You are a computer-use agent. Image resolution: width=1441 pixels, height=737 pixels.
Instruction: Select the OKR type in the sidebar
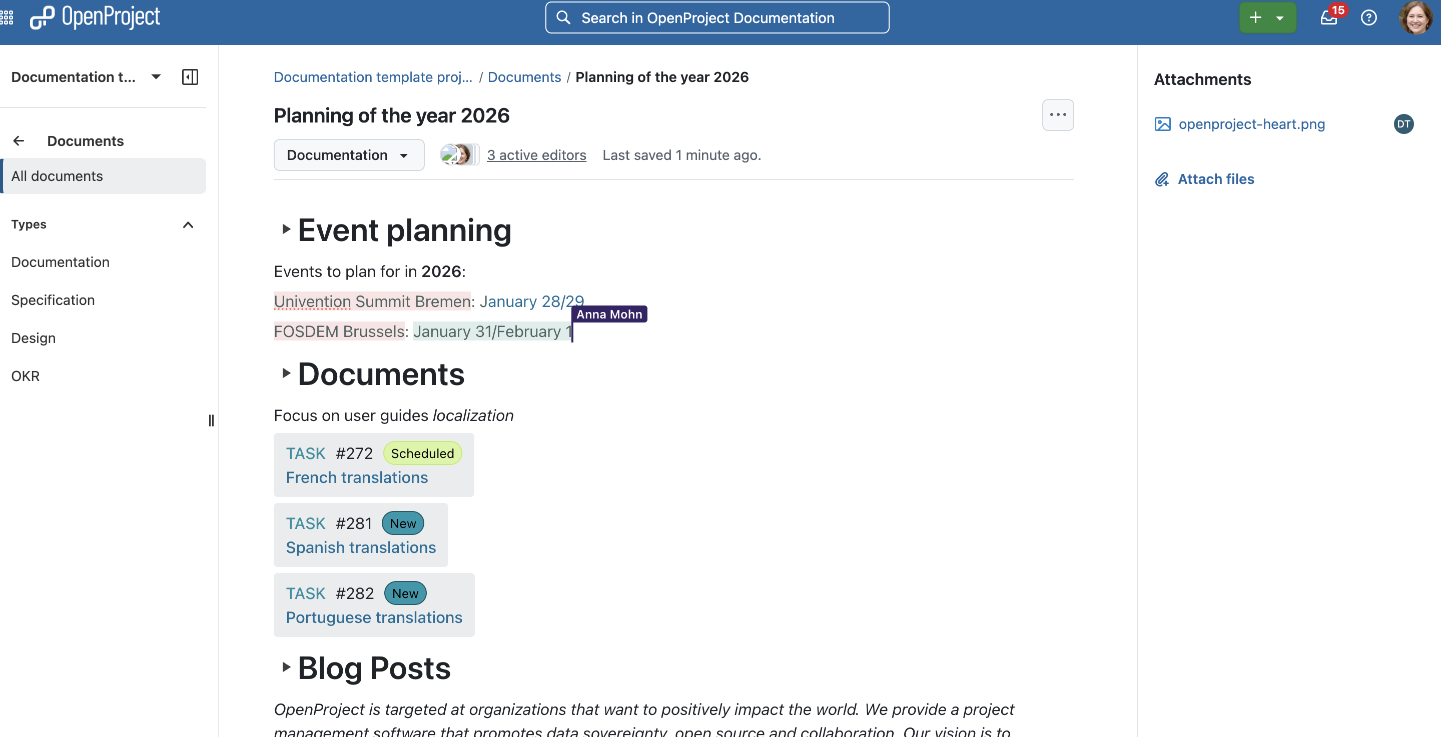[x=25, y=376]
